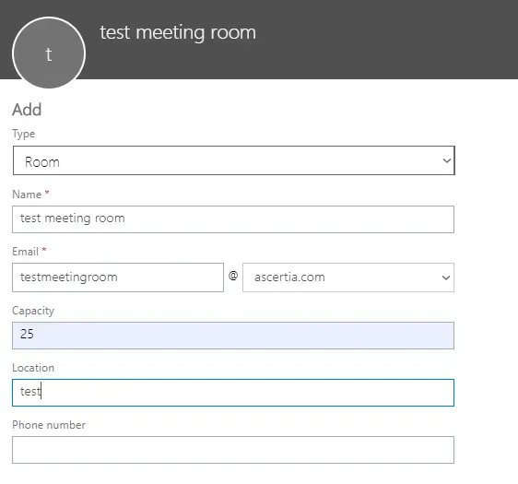The height and width of the screenshot is (484, 518).
Task: Click the chevron arrow in the Type box
Action: point(447,160)
